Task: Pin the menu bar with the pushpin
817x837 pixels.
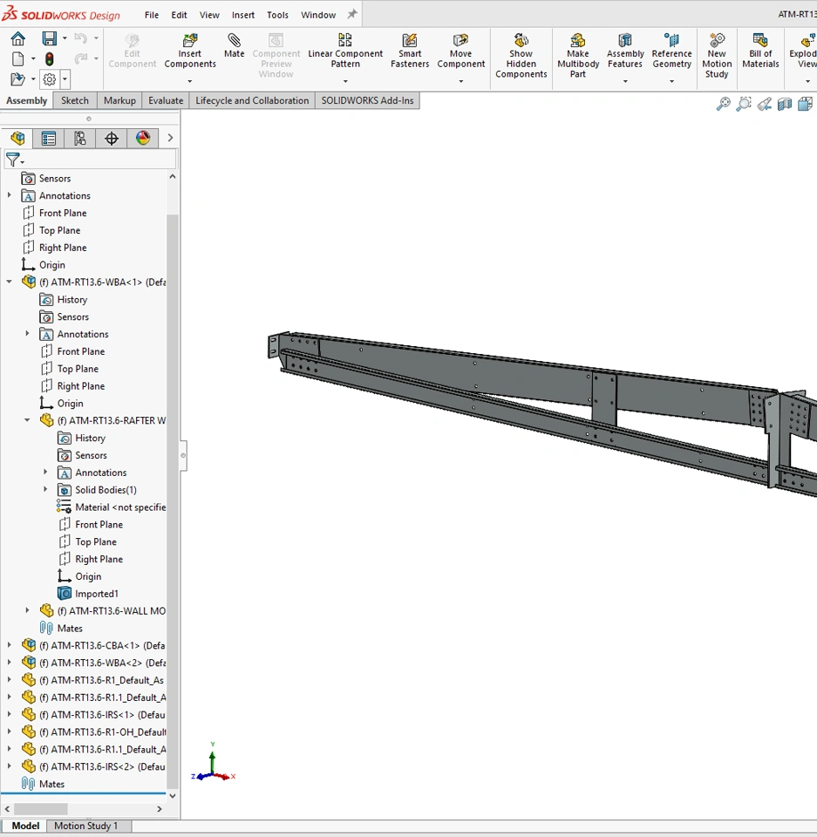Action: (352, 15)
